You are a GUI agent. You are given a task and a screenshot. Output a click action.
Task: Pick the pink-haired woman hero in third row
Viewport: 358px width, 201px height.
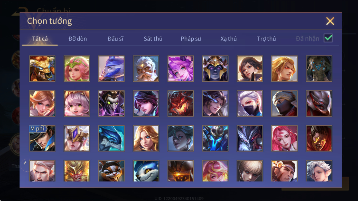(284, 138)
